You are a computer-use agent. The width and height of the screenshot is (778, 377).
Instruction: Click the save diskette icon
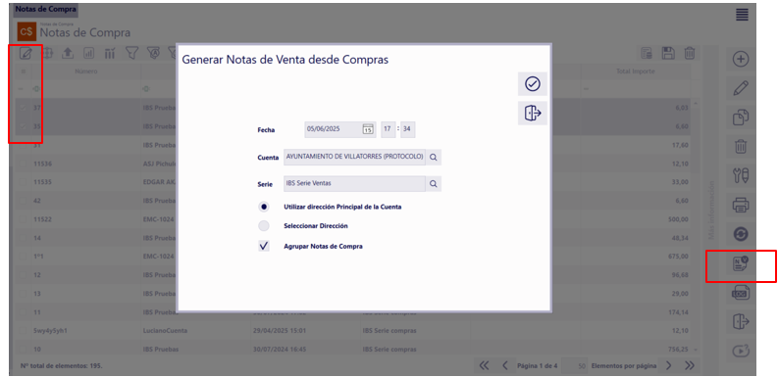668,53
